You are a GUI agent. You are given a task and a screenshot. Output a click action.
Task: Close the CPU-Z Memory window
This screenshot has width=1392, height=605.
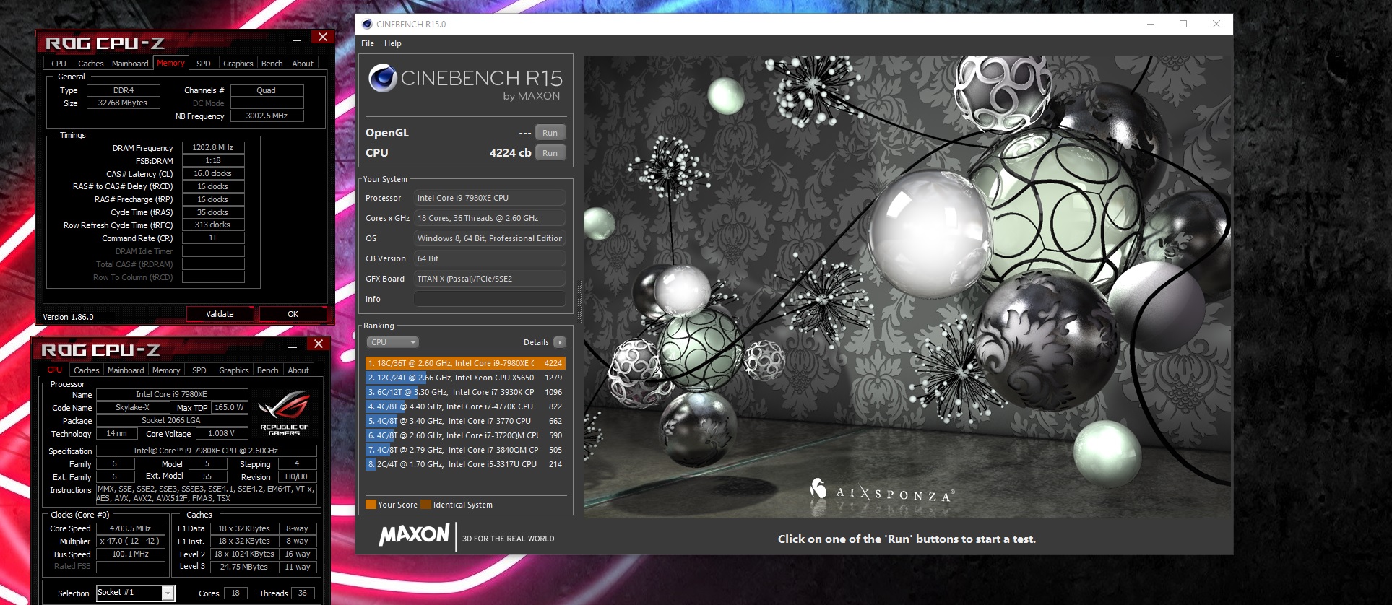(323, 38)
